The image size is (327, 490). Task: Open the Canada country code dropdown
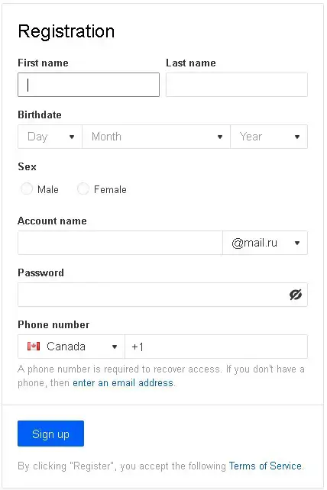click(x=71, y=347)
